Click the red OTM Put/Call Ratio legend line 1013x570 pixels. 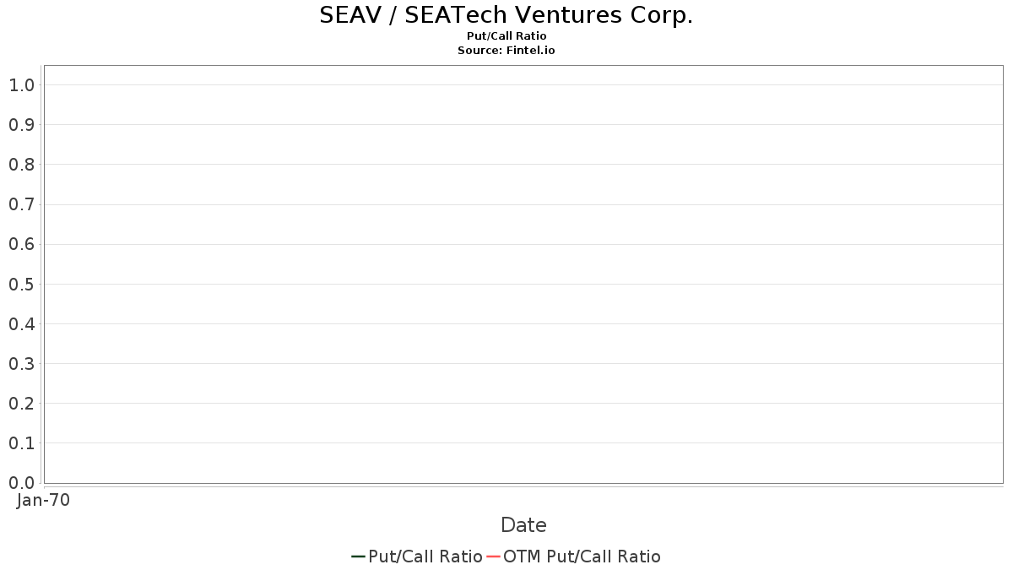click(494, 556)
